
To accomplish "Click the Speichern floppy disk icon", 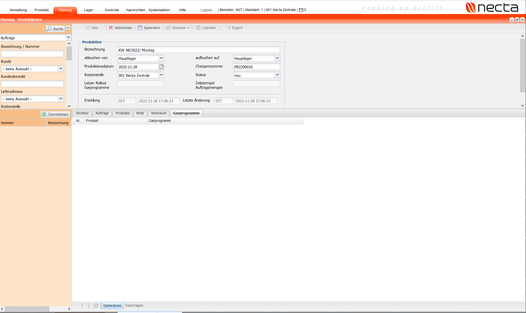I will point(140,28).
